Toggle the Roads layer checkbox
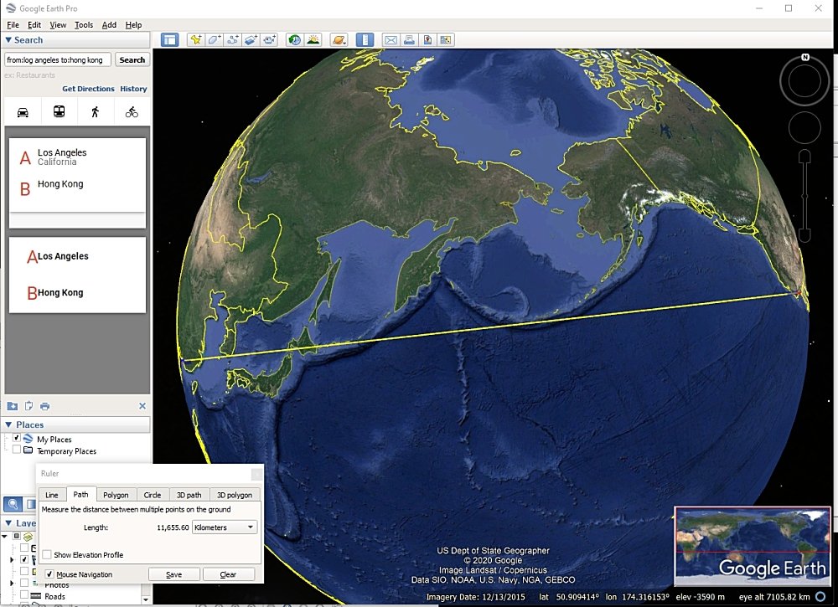Screen dimensions: 838x607 click(x=24, y=596)
